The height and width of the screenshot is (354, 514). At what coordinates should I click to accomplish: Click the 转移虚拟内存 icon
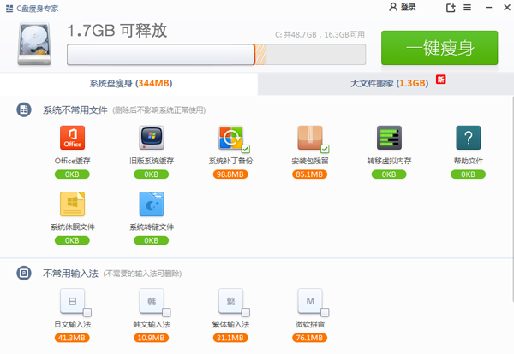point(389,139)
